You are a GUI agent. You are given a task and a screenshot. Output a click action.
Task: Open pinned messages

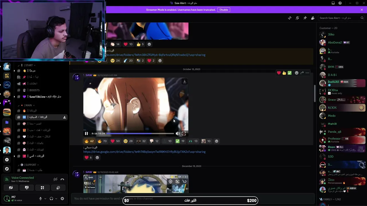tap(305, 18)
